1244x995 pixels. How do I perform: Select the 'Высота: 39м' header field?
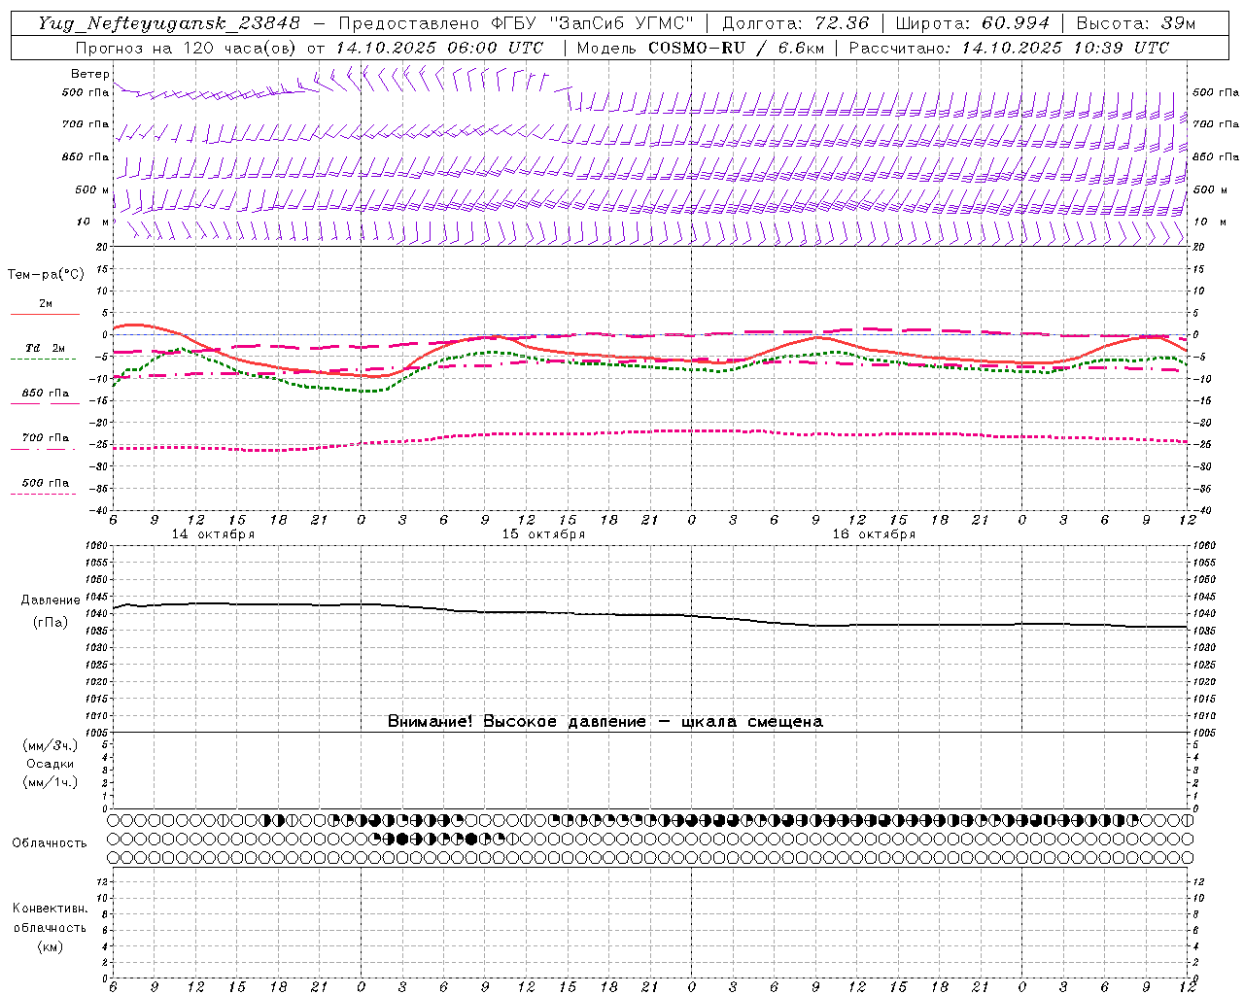point(1136,23)
